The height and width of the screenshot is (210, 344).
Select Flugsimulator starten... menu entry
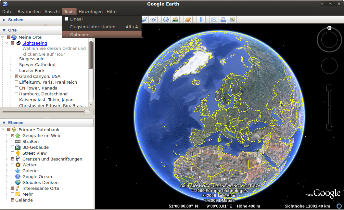pyautogui.click(x=102, y=27)
